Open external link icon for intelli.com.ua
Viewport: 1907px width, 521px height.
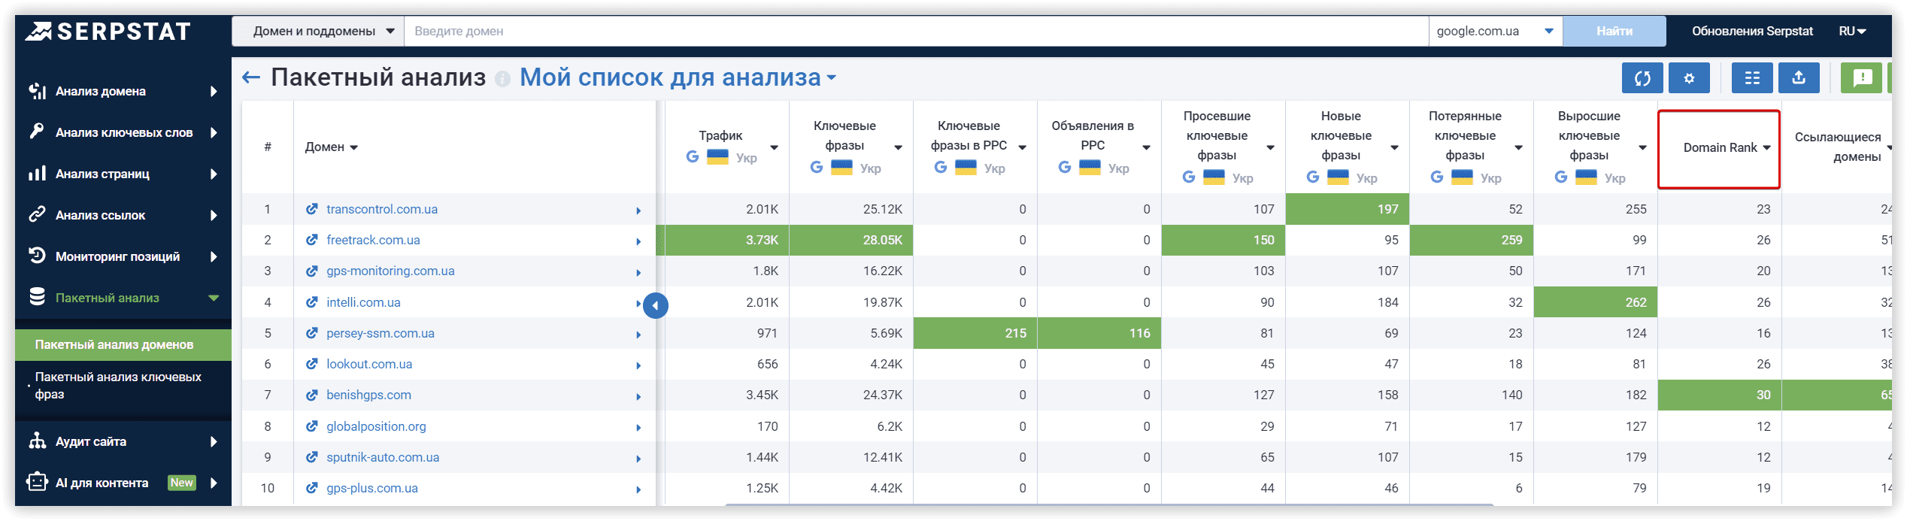311,302
